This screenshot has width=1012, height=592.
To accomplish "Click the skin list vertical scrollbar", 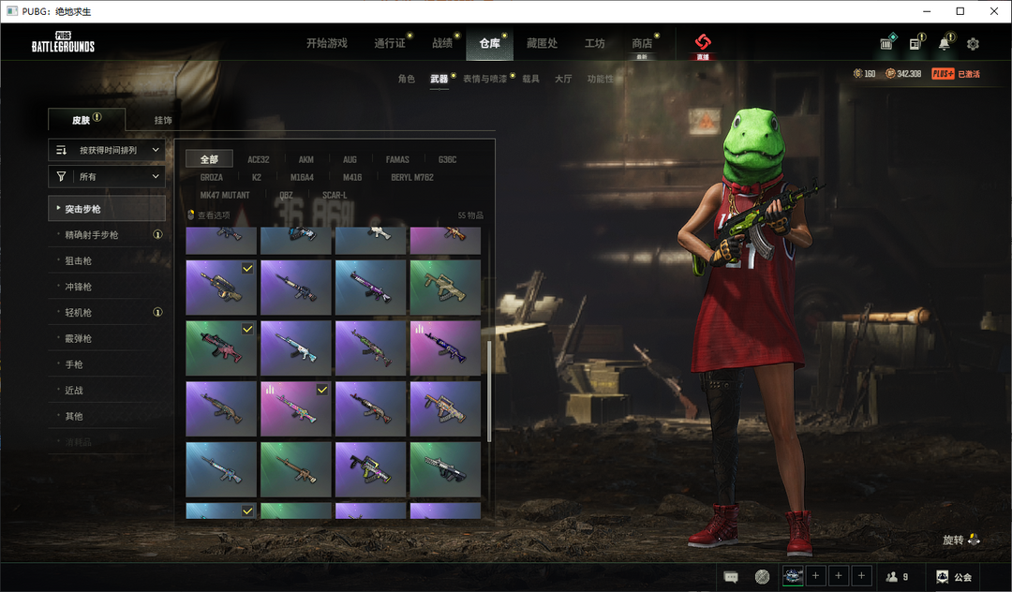I will click(x=489, y=392).
